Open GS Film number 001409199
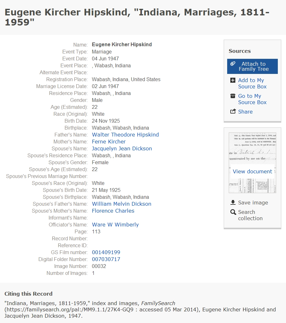Viewport: 286px width, 323px height. point(106,252)
